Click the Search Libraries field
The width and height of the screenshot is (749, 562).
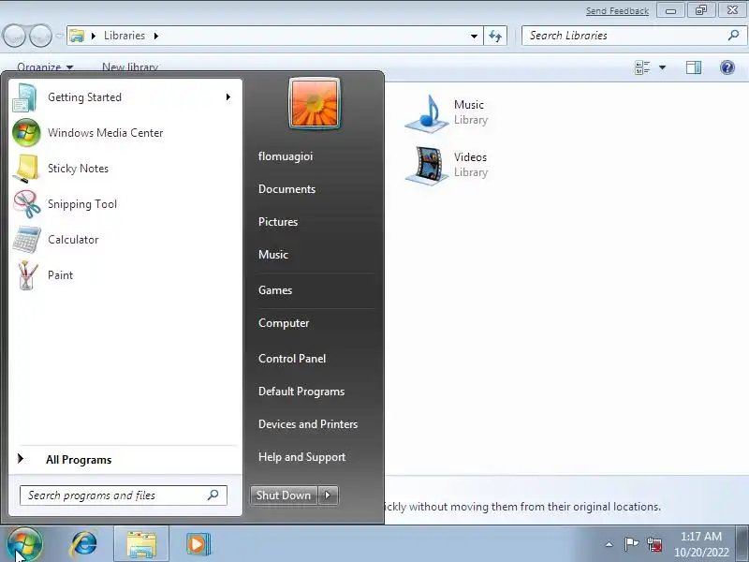point(634,36)
